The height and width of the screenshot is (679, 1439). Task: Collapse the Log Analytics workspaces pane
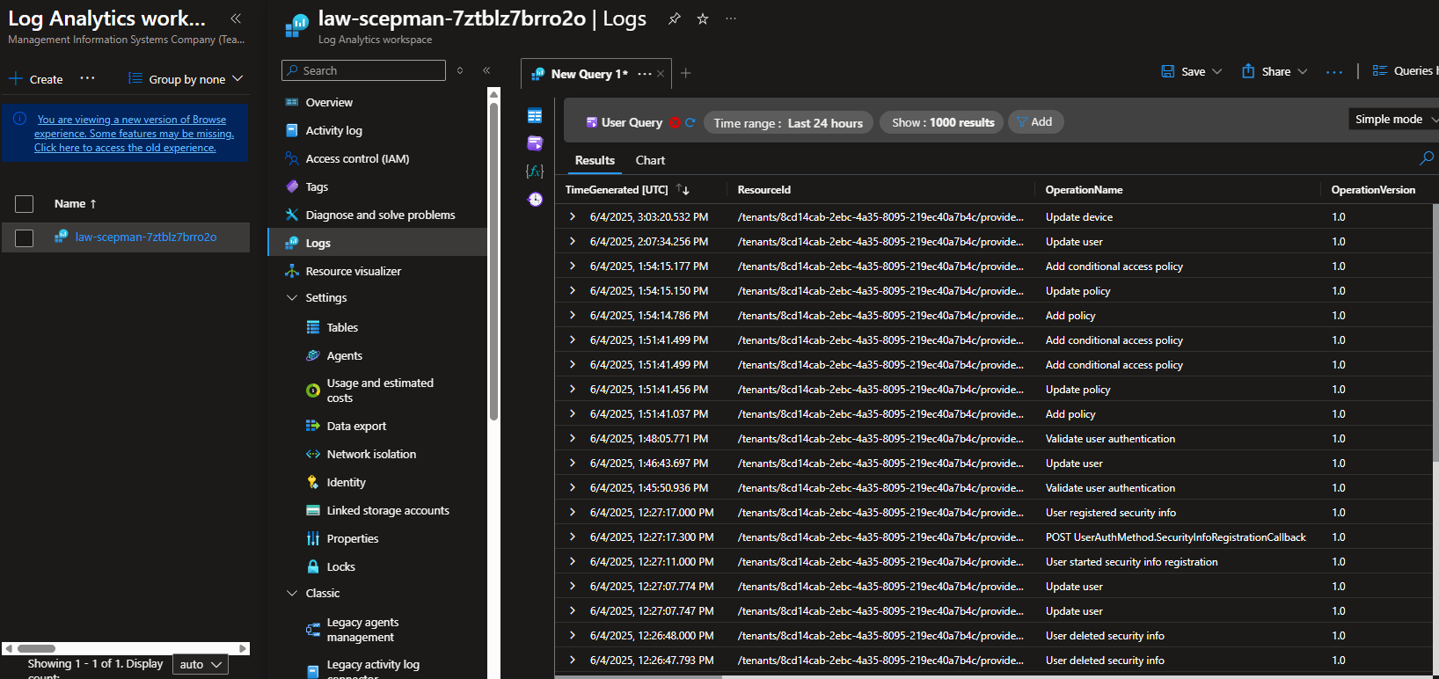[236, 18]
